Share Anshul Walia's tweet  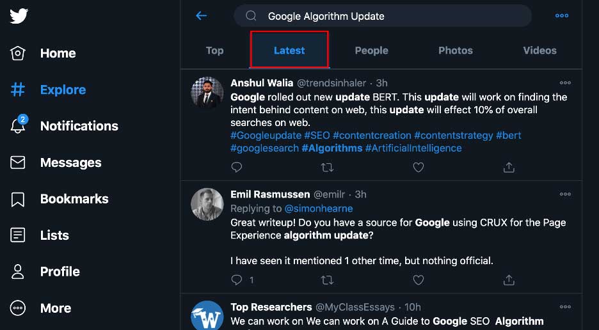509,167
